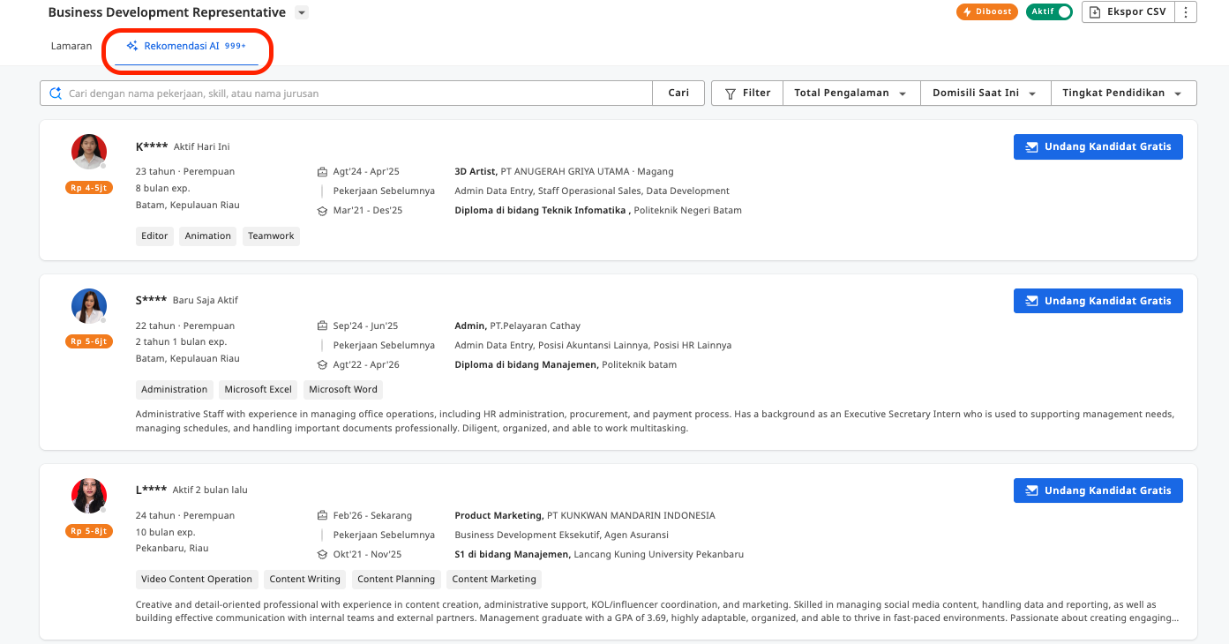Click the Rp 5-6jt salary badge

pos(89,342)
